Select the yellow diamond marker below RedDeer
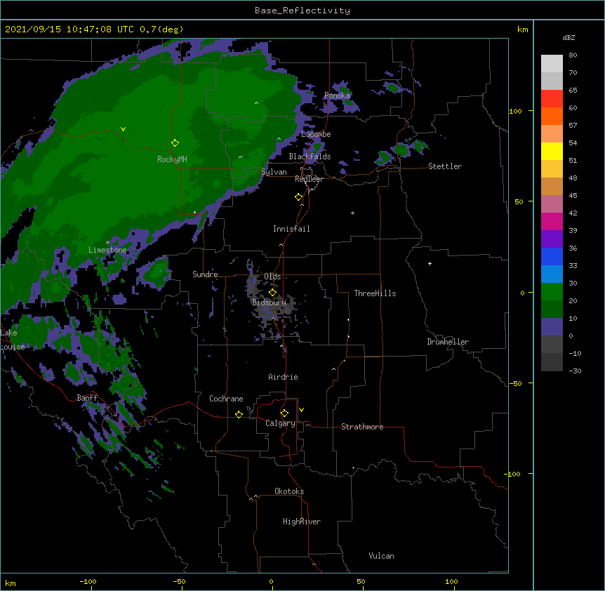The width and height of the screenshot is (605, 591). click(299, 197)
